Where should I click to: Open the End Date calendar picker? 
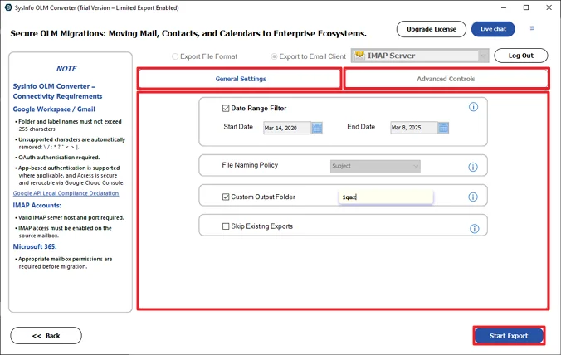pyautogui.click(x=443, y=128)
